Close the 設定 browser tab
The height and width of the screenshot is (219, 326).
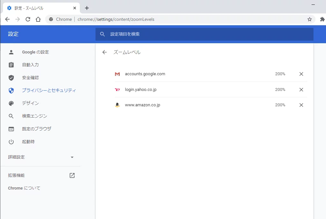coord(74,8)
